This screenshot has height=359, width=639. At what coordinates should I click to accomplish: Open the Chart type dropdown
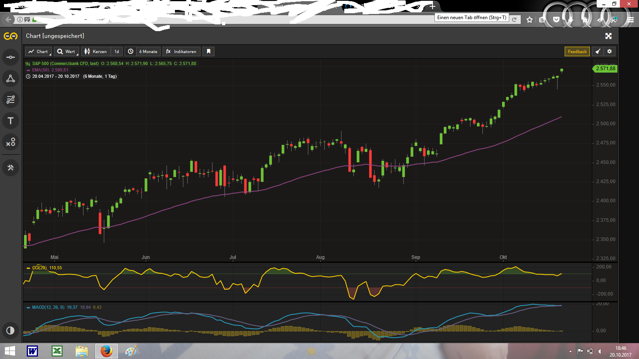coord(39,51)
